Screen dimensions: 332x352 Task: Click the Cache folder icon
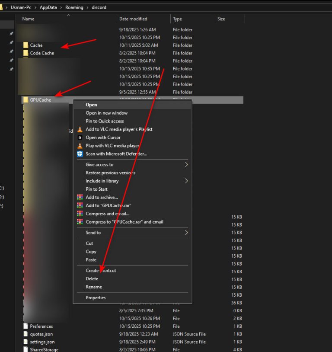[26, 45]
